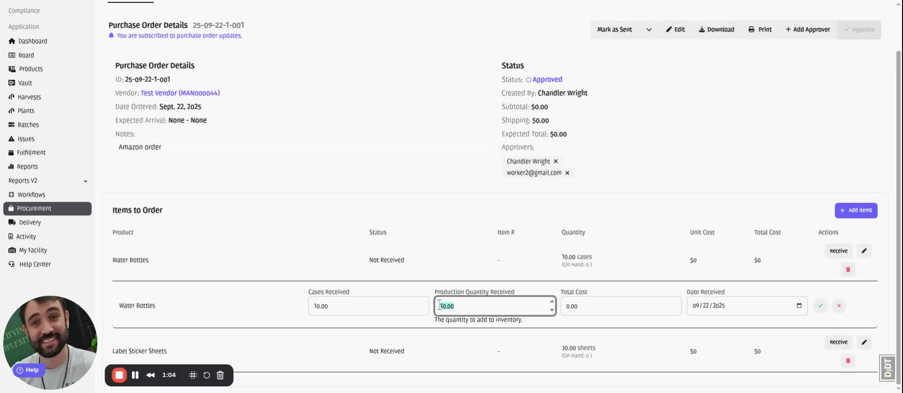Open the Date Received calendar picker
903x393 pixels.
click(799, 306)
